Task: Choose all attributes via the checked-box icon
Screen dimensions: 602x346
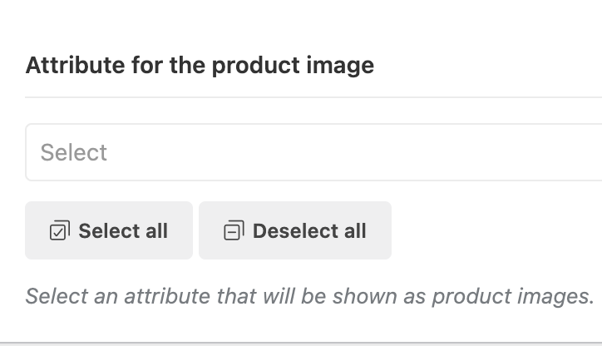Action: coord(59,231)
